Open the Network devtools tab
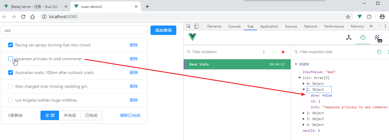Image resolution: width=389 pixels, height=140 pixels. [310, 26]
